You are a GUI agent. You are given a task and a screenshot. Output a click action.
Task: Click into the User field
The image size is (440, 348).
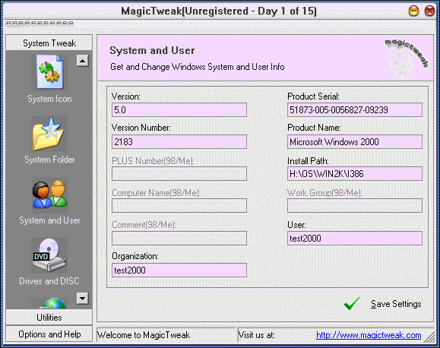point(355,239)
